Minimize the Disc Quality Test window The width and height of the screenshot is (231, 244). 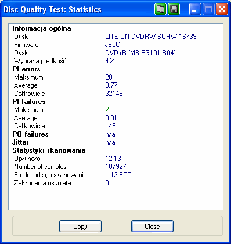[x=195, y=9]
